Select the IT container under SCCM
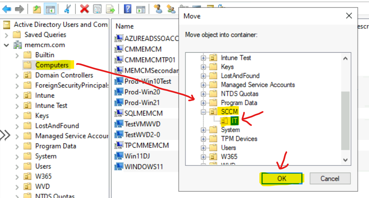369x198 pixels. 235,121
